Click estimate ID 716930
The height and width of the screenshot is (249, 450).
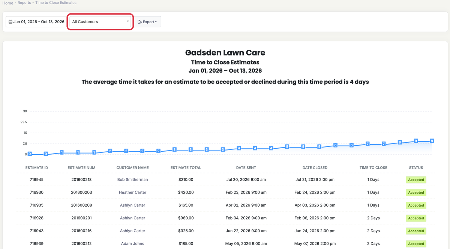pyautogui.click(x=37, y=192)
